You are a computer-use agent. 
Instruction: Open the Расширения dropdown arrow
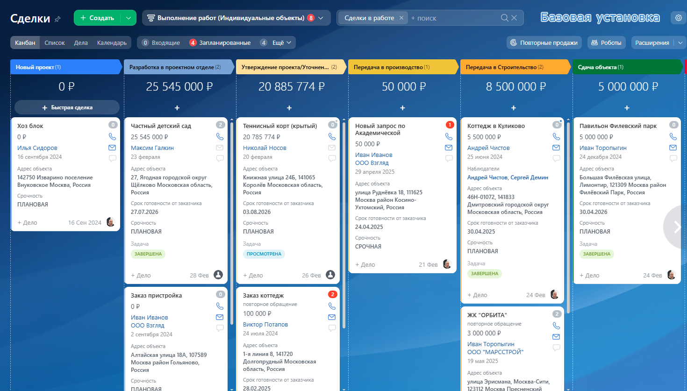(680, 43)
